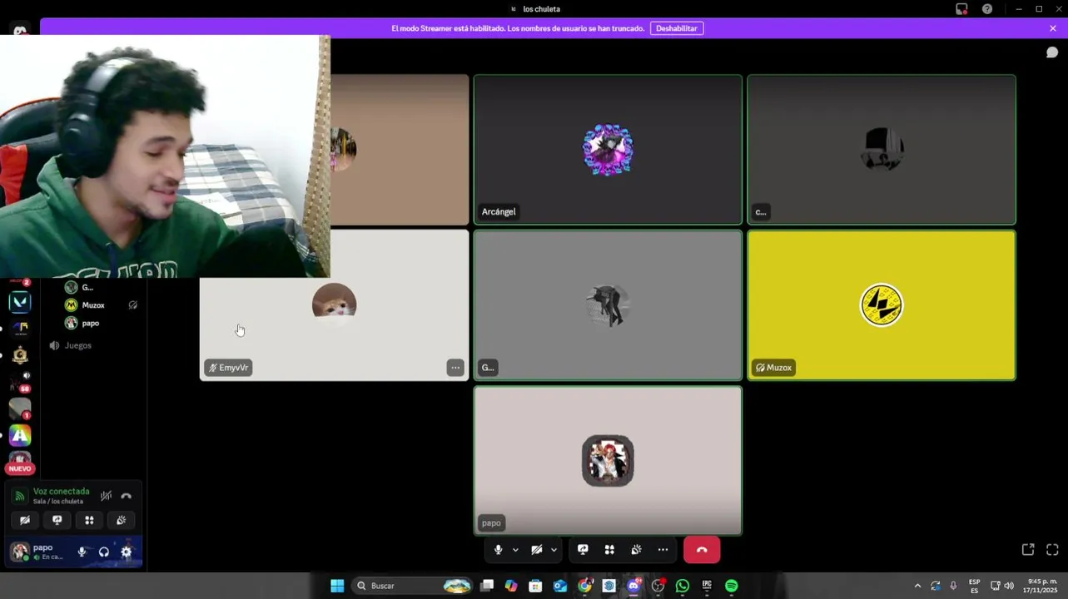
Task: Open Spotify from the taskbar
Action: point(732,586)
